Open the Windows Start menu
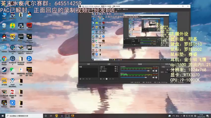The width and height of the screenshot is (211, 118). point(3,116)
